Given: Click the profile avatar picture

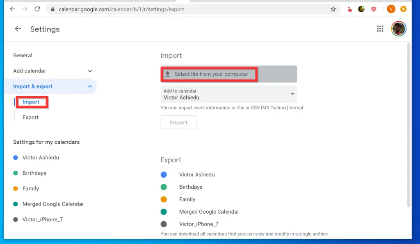Looking at the screenshot, I should pos(398,29).
